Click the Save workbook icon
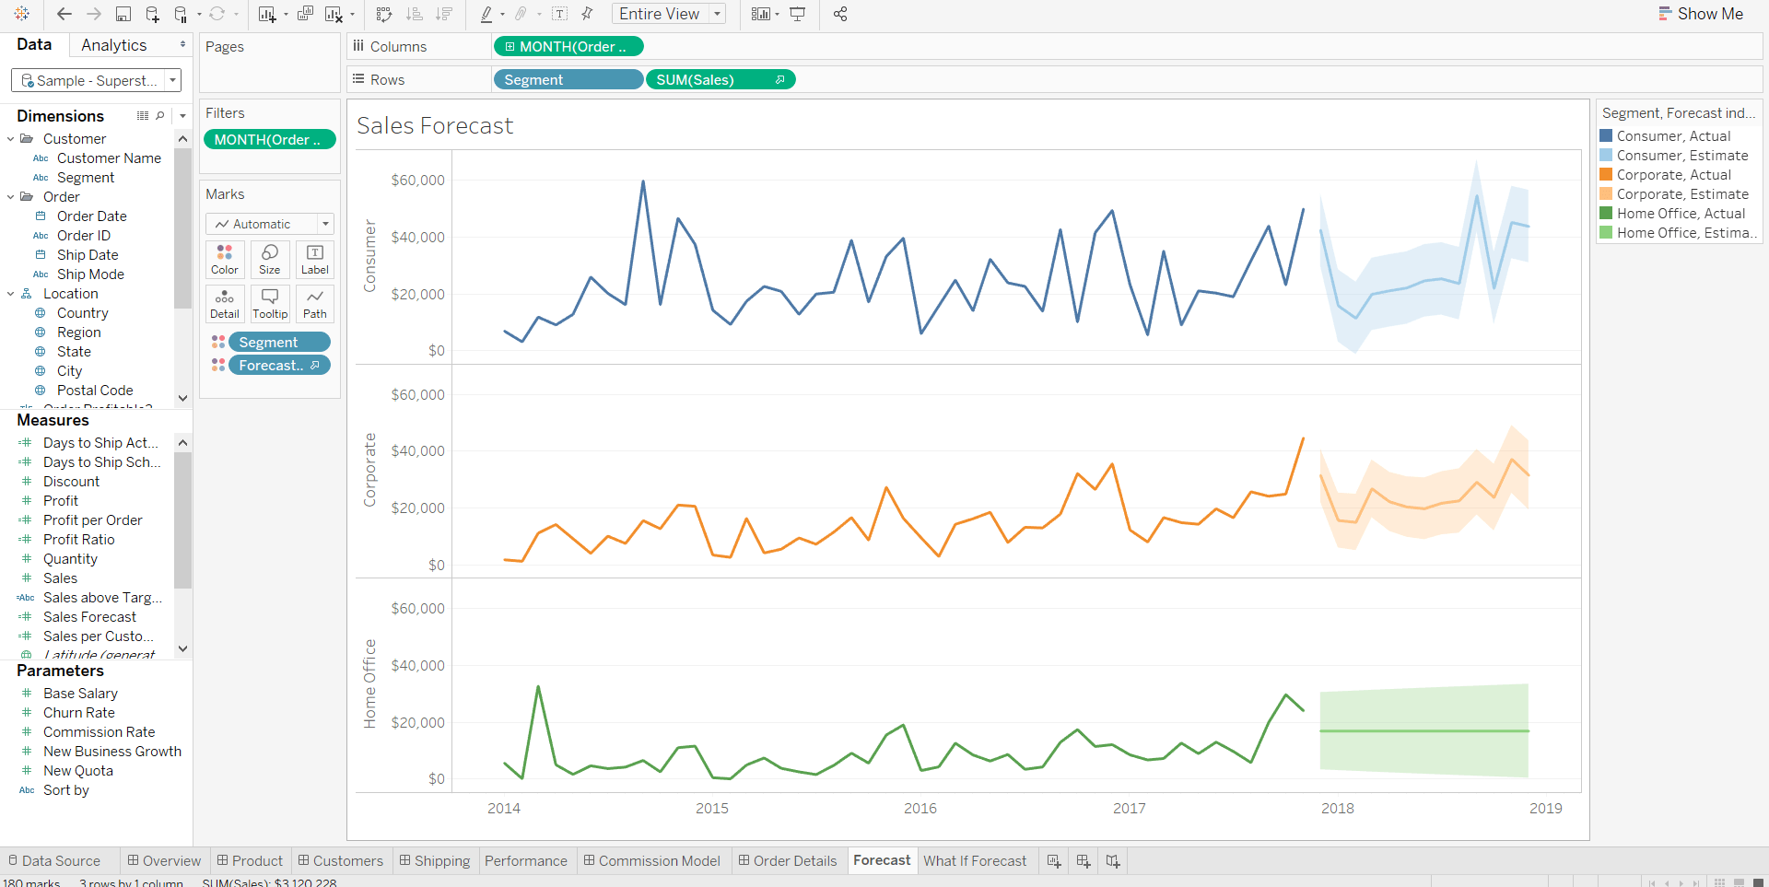The image size is (1769, 887). pos(123,14)
